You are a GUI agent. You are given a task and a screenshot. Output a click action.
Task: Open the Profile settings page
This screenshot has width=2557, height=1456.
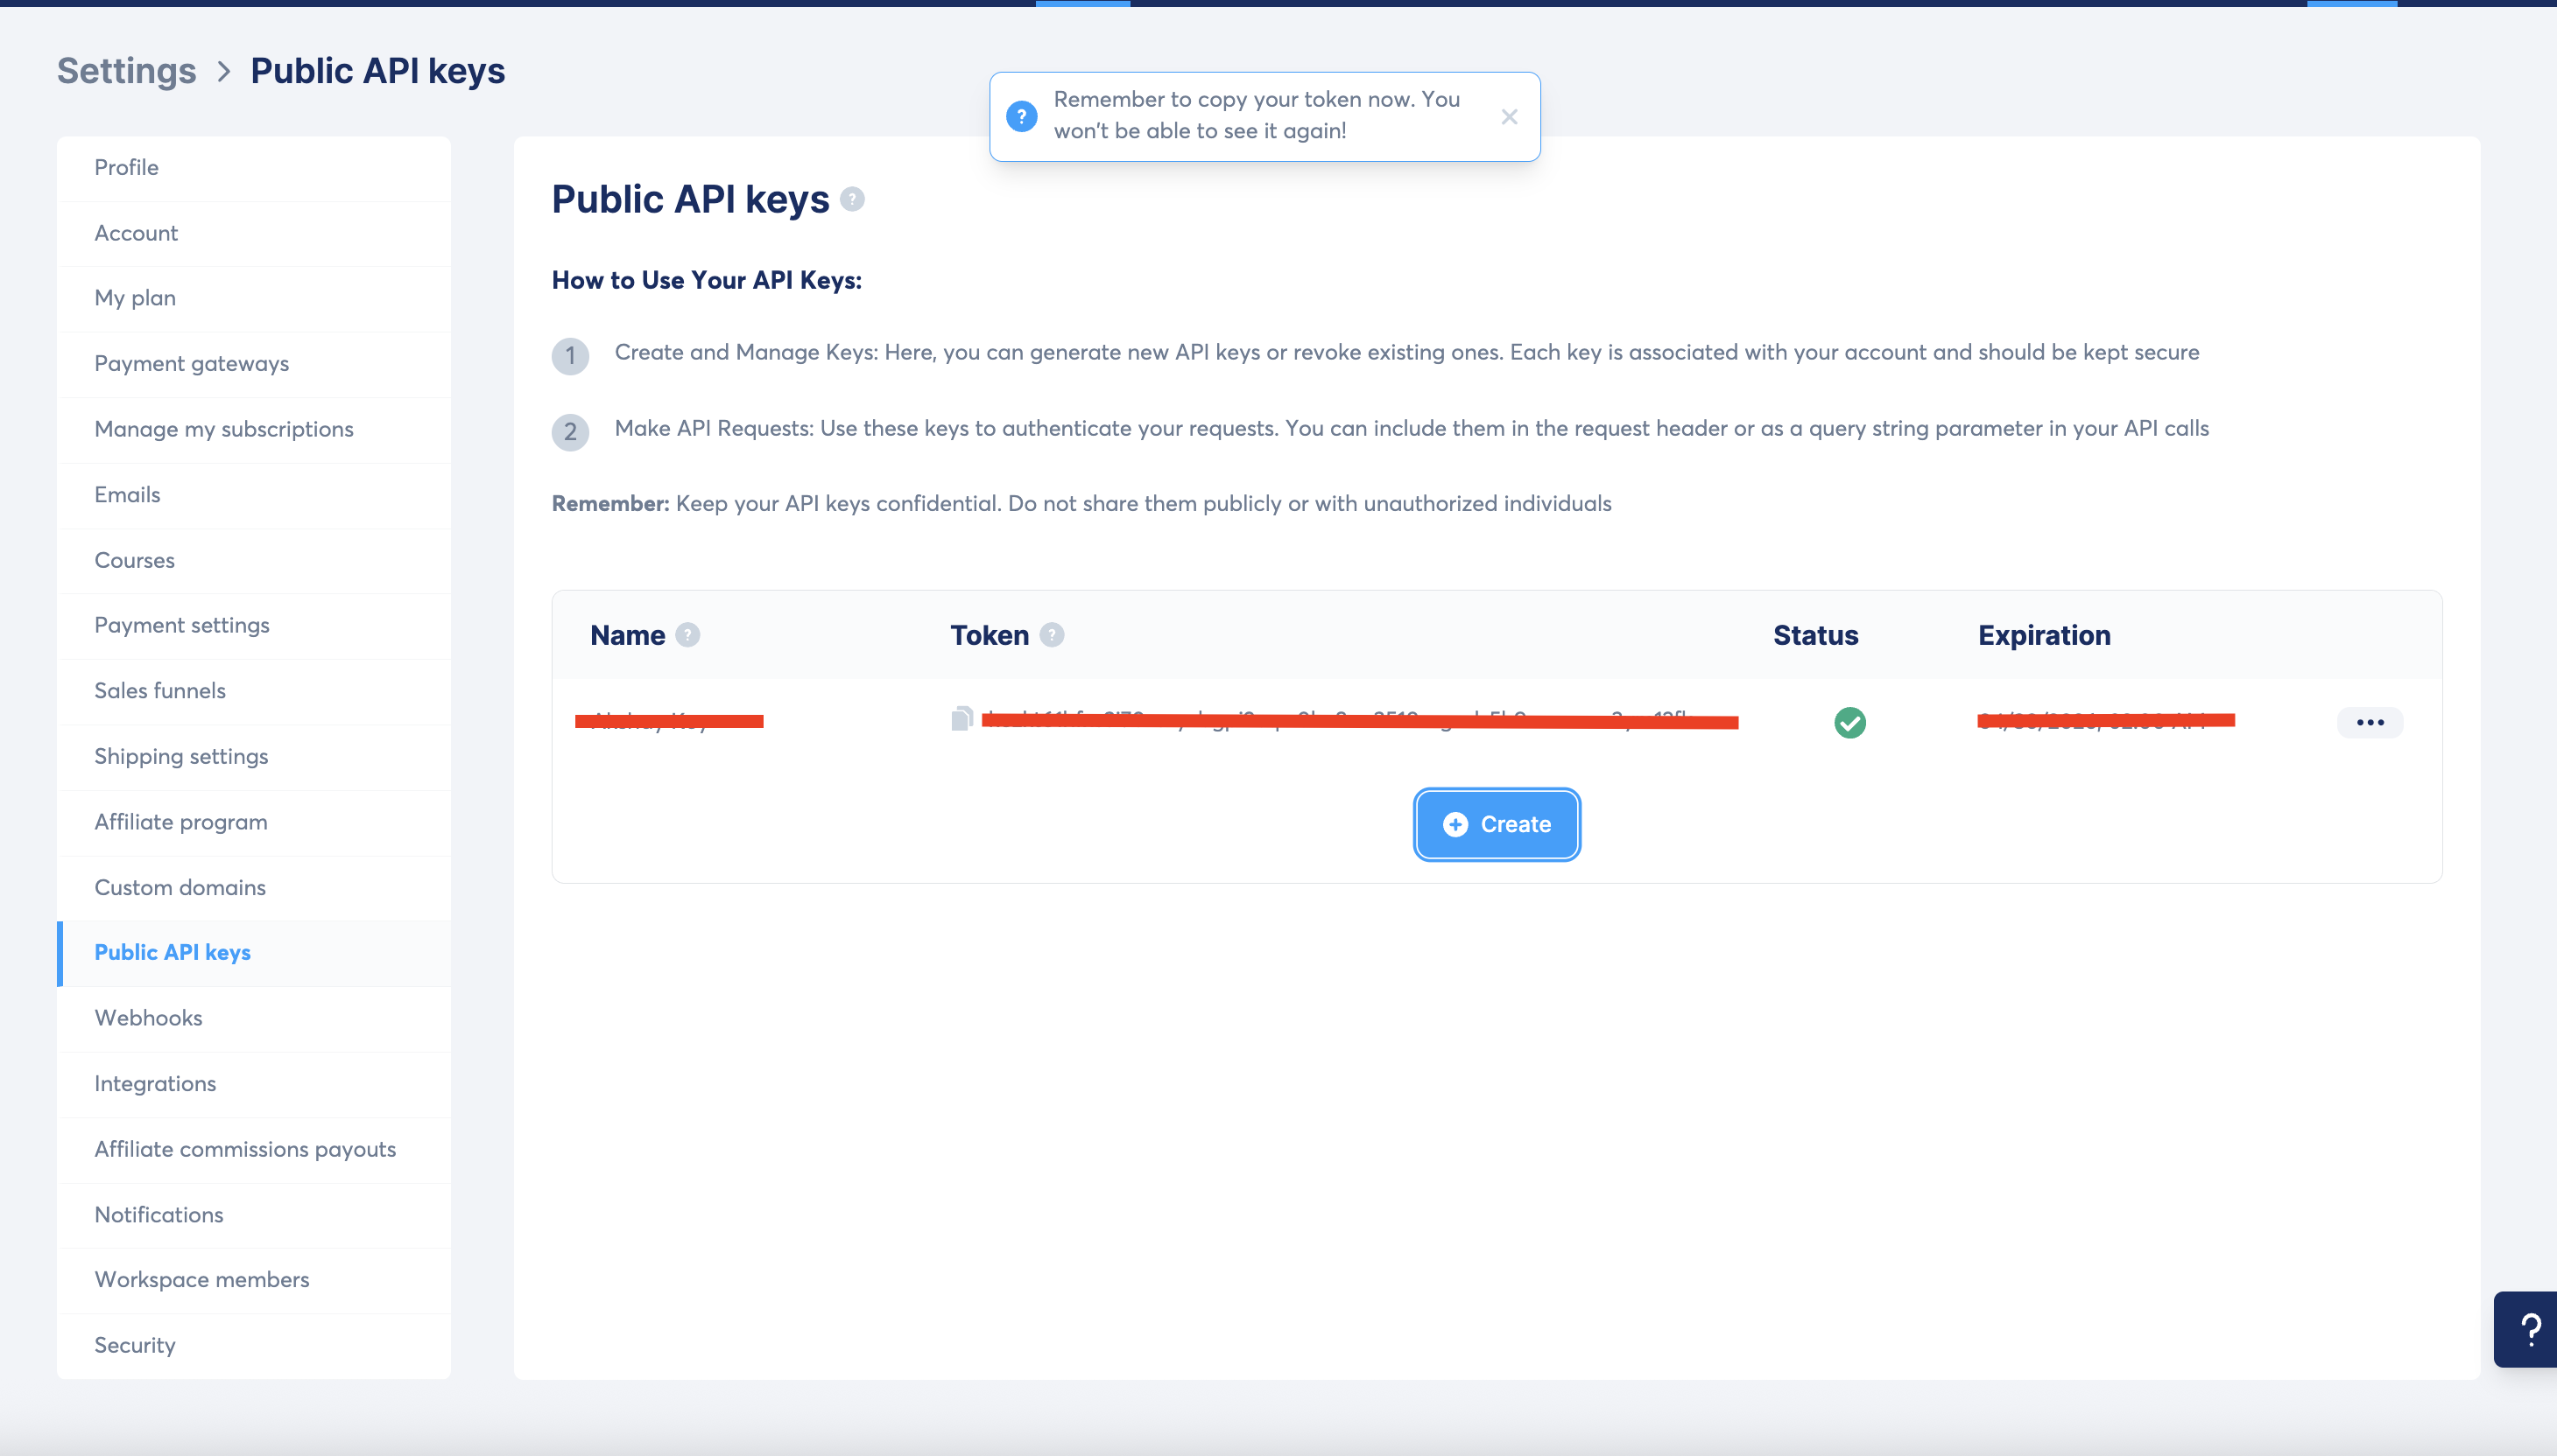coord(126,167)
